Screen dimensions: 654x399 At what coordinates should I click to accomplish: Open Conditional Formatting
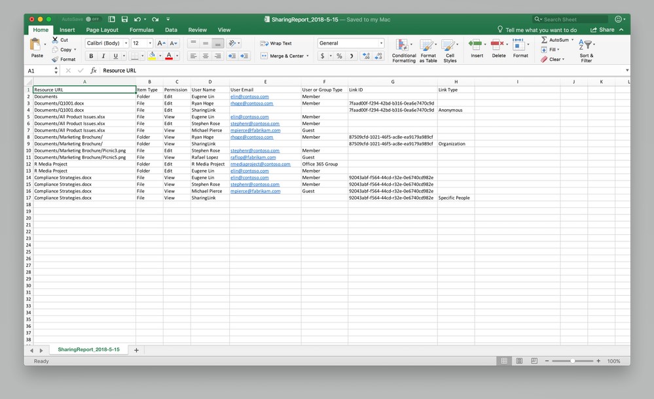point(404,50)
